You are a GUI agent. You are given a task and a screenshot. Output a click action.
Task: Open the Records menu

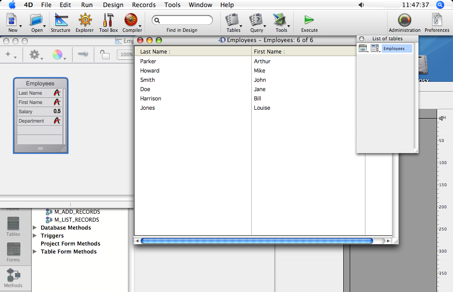coord(144,5)
